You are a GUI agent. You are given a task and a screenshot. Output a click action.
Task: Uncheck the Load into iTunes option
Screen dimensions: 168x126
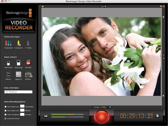(x=6, y=118)
